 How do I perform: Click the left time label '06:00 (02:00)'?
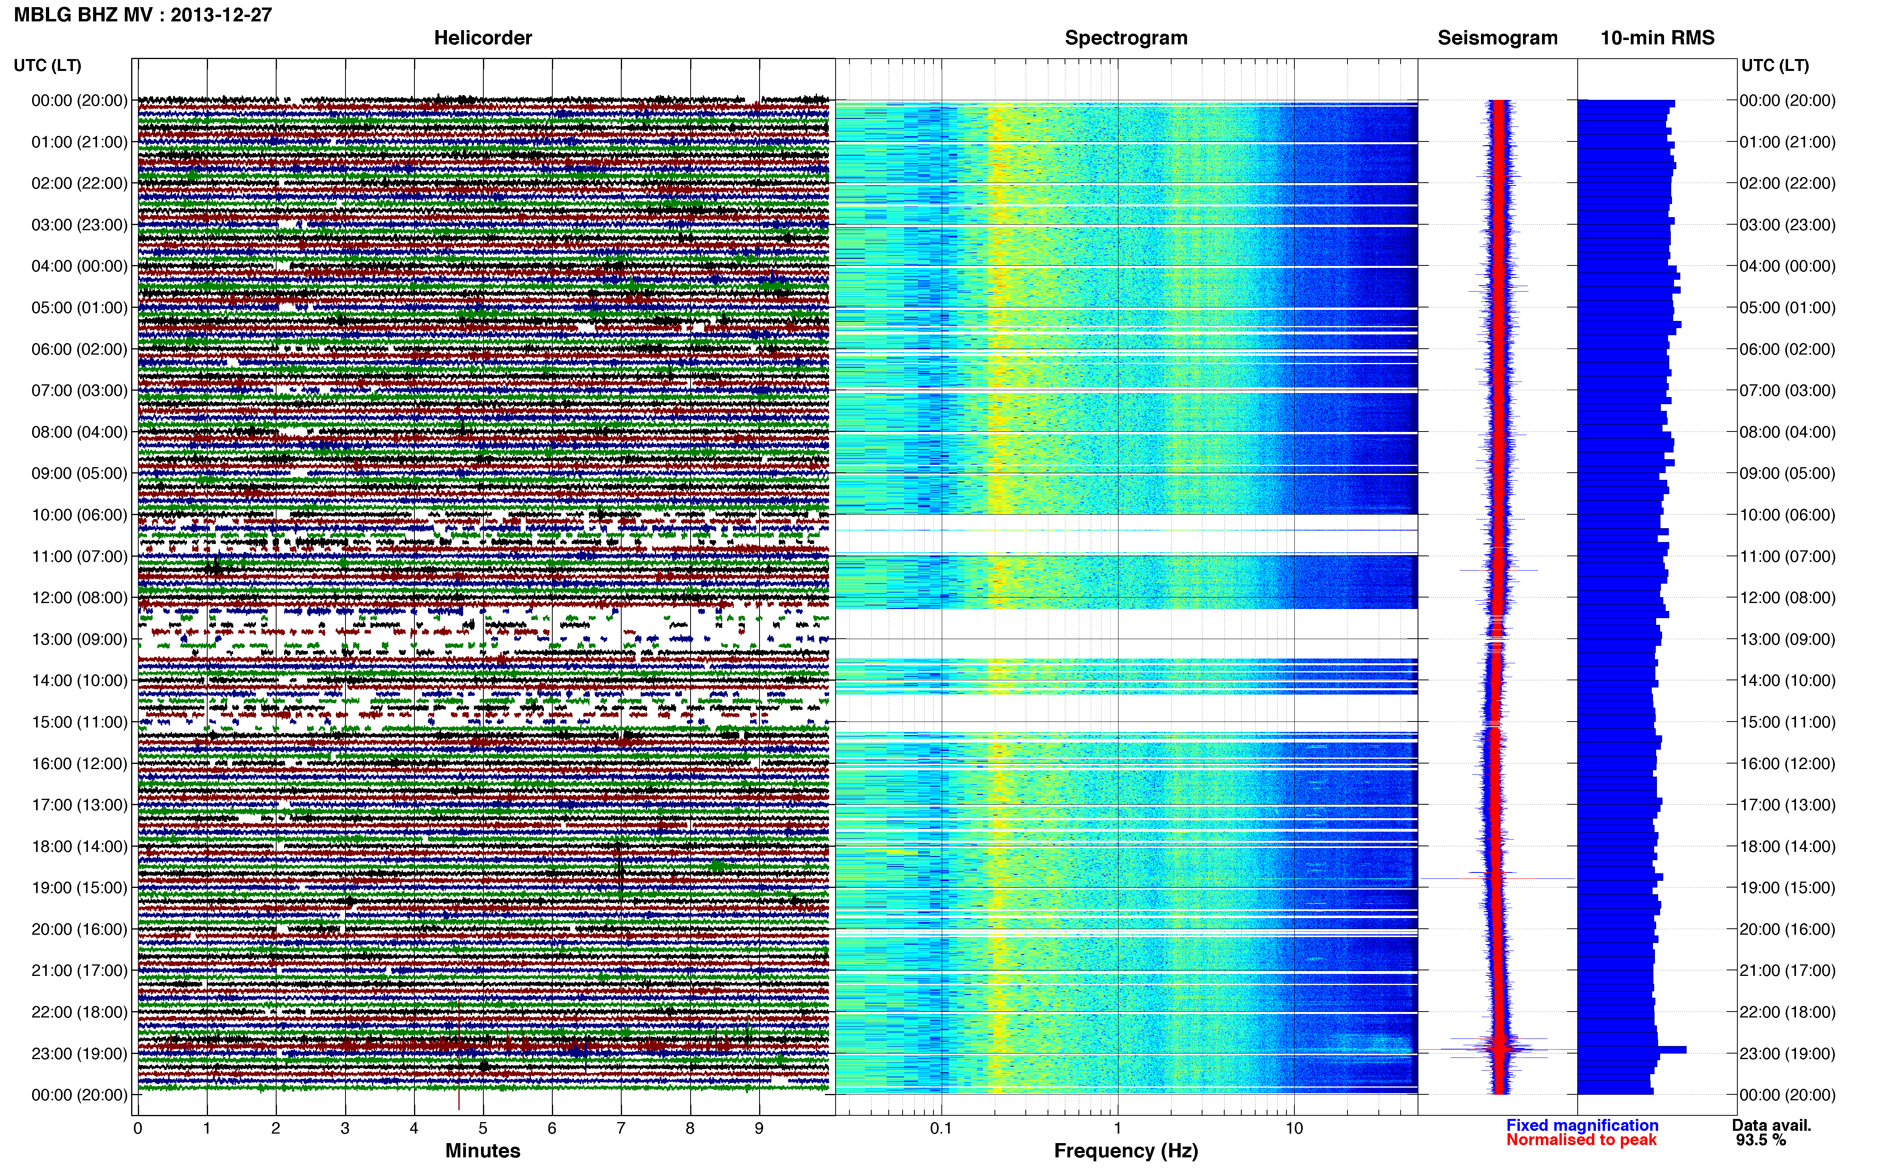coord(79,349)
